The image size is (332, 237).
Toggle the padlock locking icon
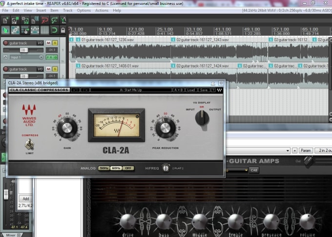[x=63, y=30]
